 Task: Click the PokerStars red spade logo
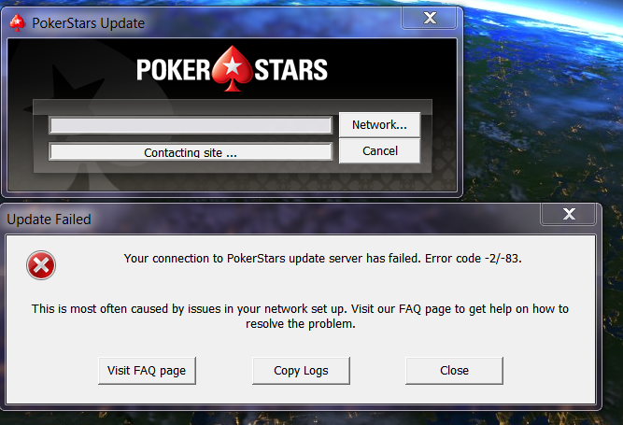click(232, 68)
